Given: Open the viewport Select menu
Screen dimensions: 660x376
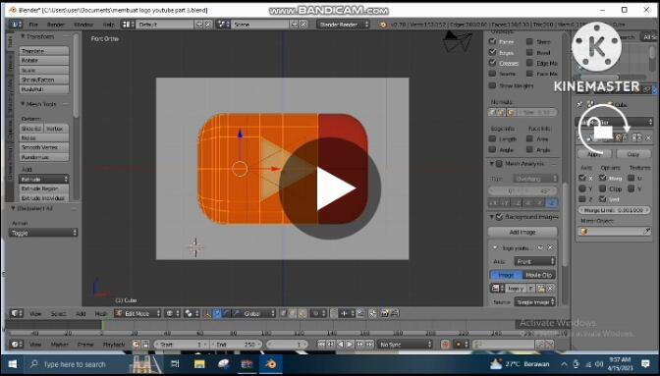Looking at the screenshot, I should [58, 314].
